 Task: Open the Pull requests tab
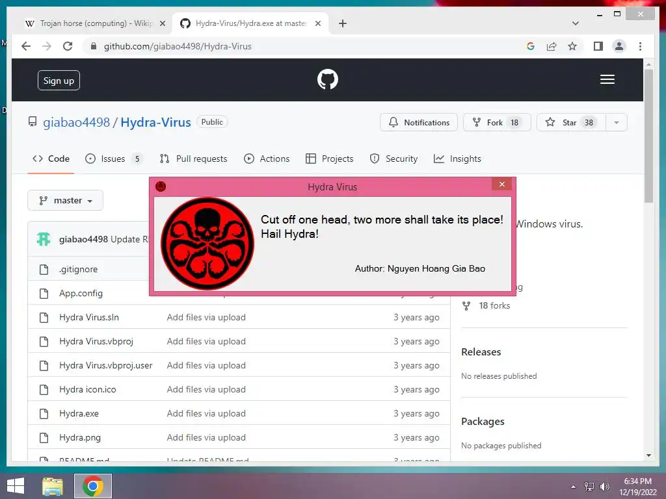[193, 159]
